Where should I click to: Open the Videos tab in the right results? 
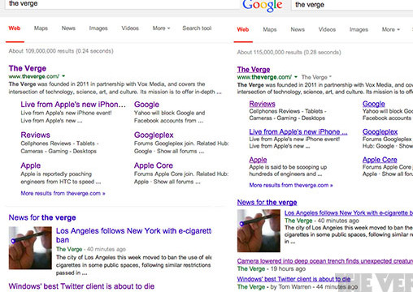tap(327, 29)
